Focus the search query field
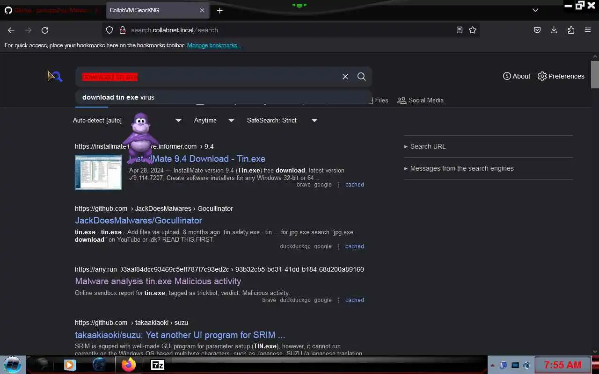The image size is (599, 374). click(x=208, y=77)
